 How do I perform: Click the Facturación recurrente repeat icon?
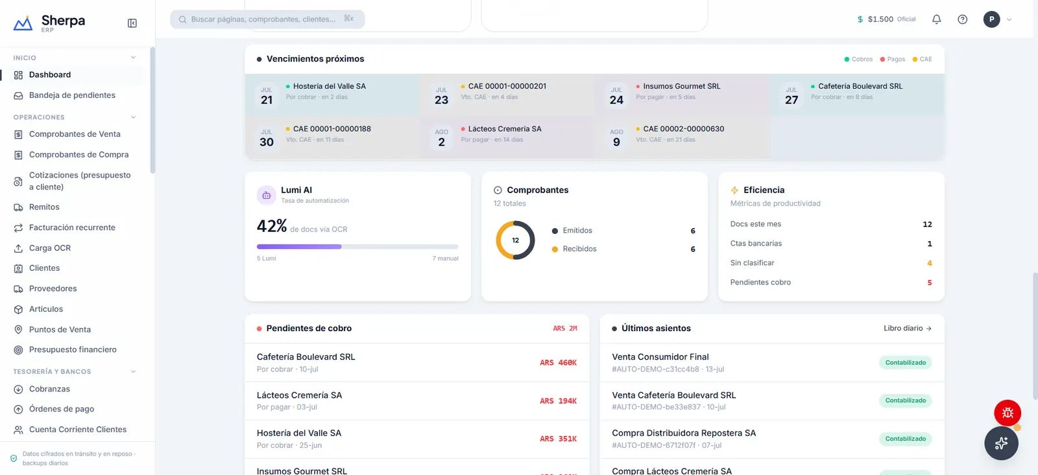tap(18, 228)
